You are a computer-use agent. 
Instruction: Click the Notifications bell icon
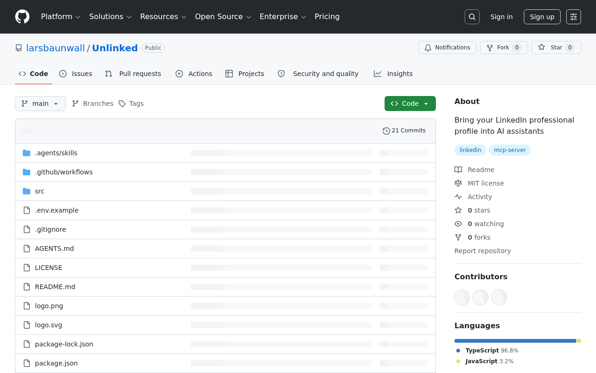[x=428, y=48]
